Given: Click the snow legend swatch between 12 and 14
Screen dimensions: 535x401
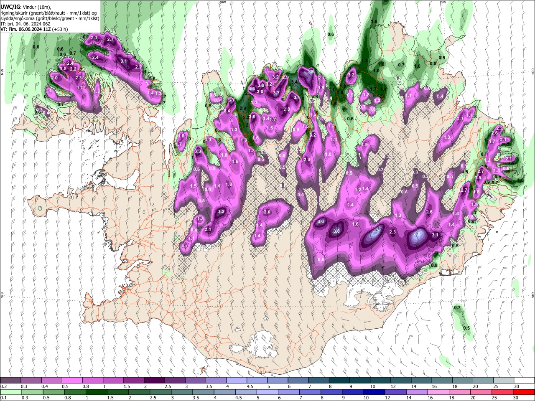Looking at the screenshot, I should pyautogui.click(x=401, y=381).
